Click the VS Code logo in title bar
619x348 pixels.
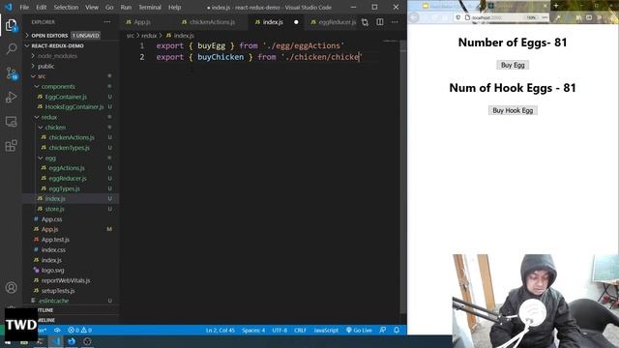pos(9,7)
